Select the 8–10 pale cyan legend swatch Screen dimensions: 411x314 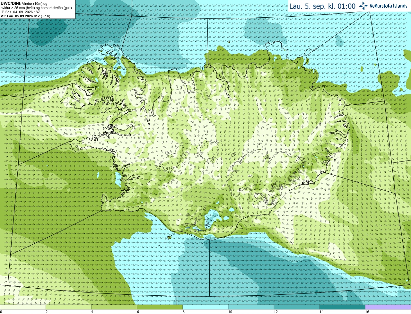(206, 307)
